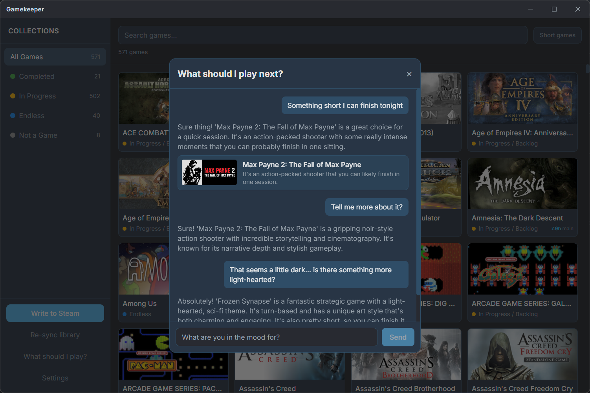Click 'Tell me more about it?' message

[x=366, y=207]
